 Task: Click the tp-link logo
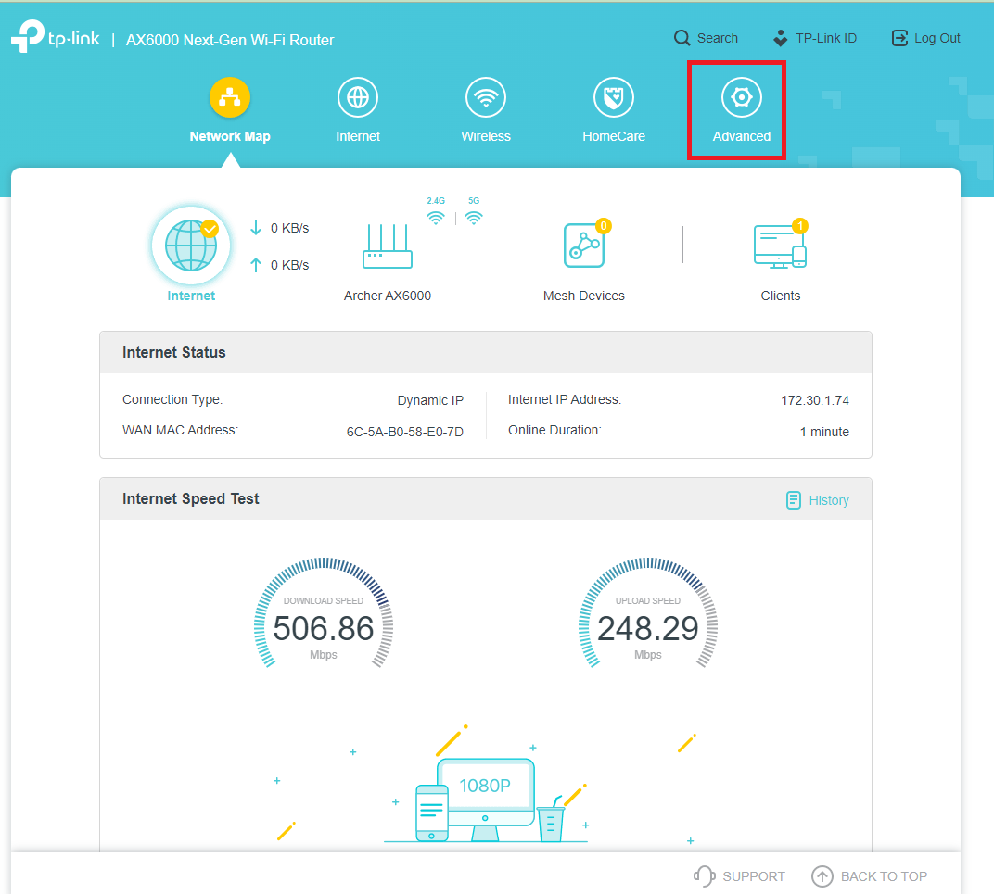(55, 37)
